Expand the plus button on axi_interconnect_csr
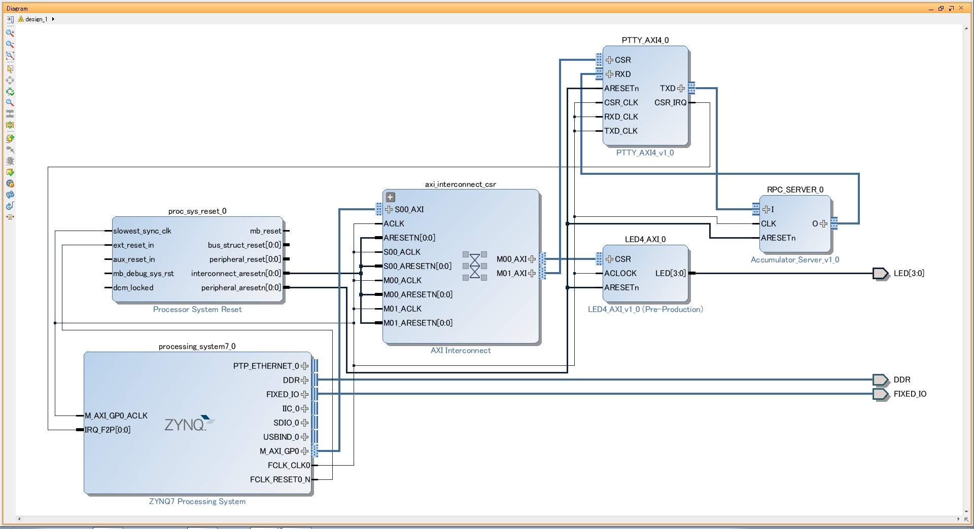Screen dimensions: 974x529 [x=390, y=197]
